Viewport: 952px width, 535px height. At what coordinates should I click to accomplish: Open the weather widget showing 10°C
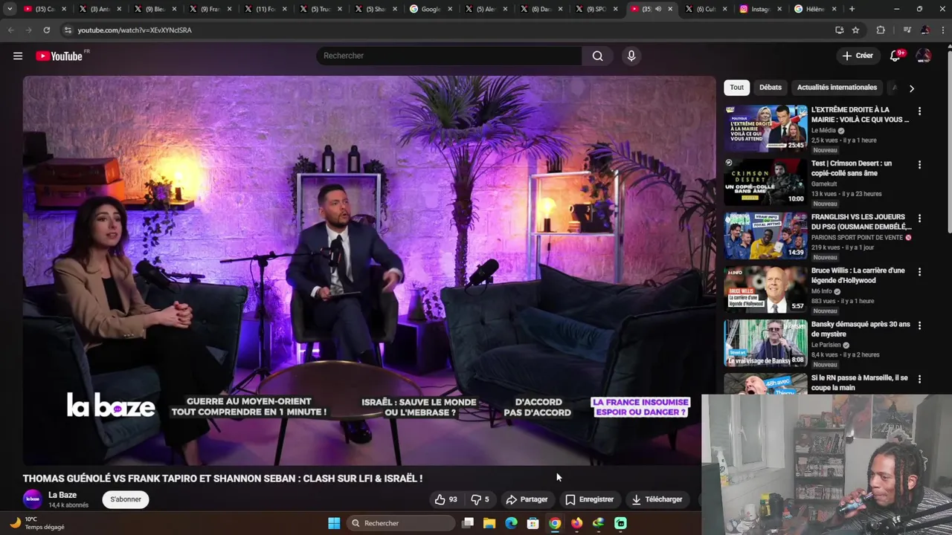(x=37, y=523)
